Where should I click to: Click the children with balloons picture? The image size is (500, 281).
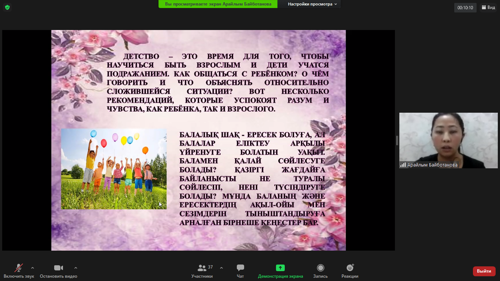pos(114,169)
